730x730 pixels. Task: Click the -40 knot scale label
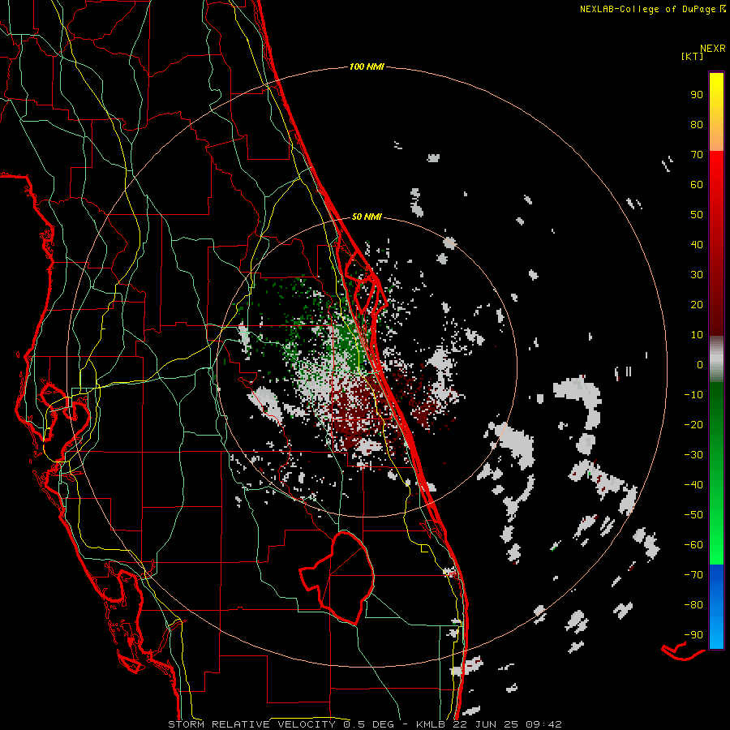click(x=693, y=485)
